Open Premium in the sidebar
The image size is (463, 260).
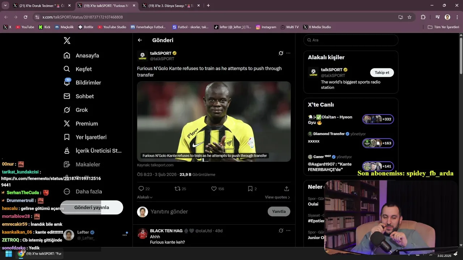click(81, 123)
